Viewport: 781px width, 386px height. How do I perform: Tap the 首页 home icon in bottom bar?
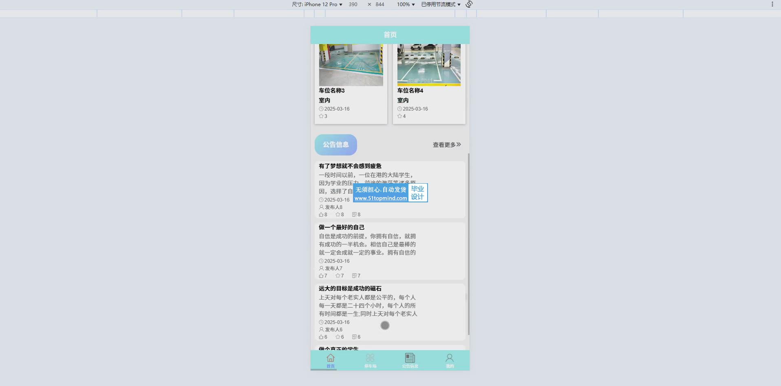pyautogui.click(x=331, y=358)
